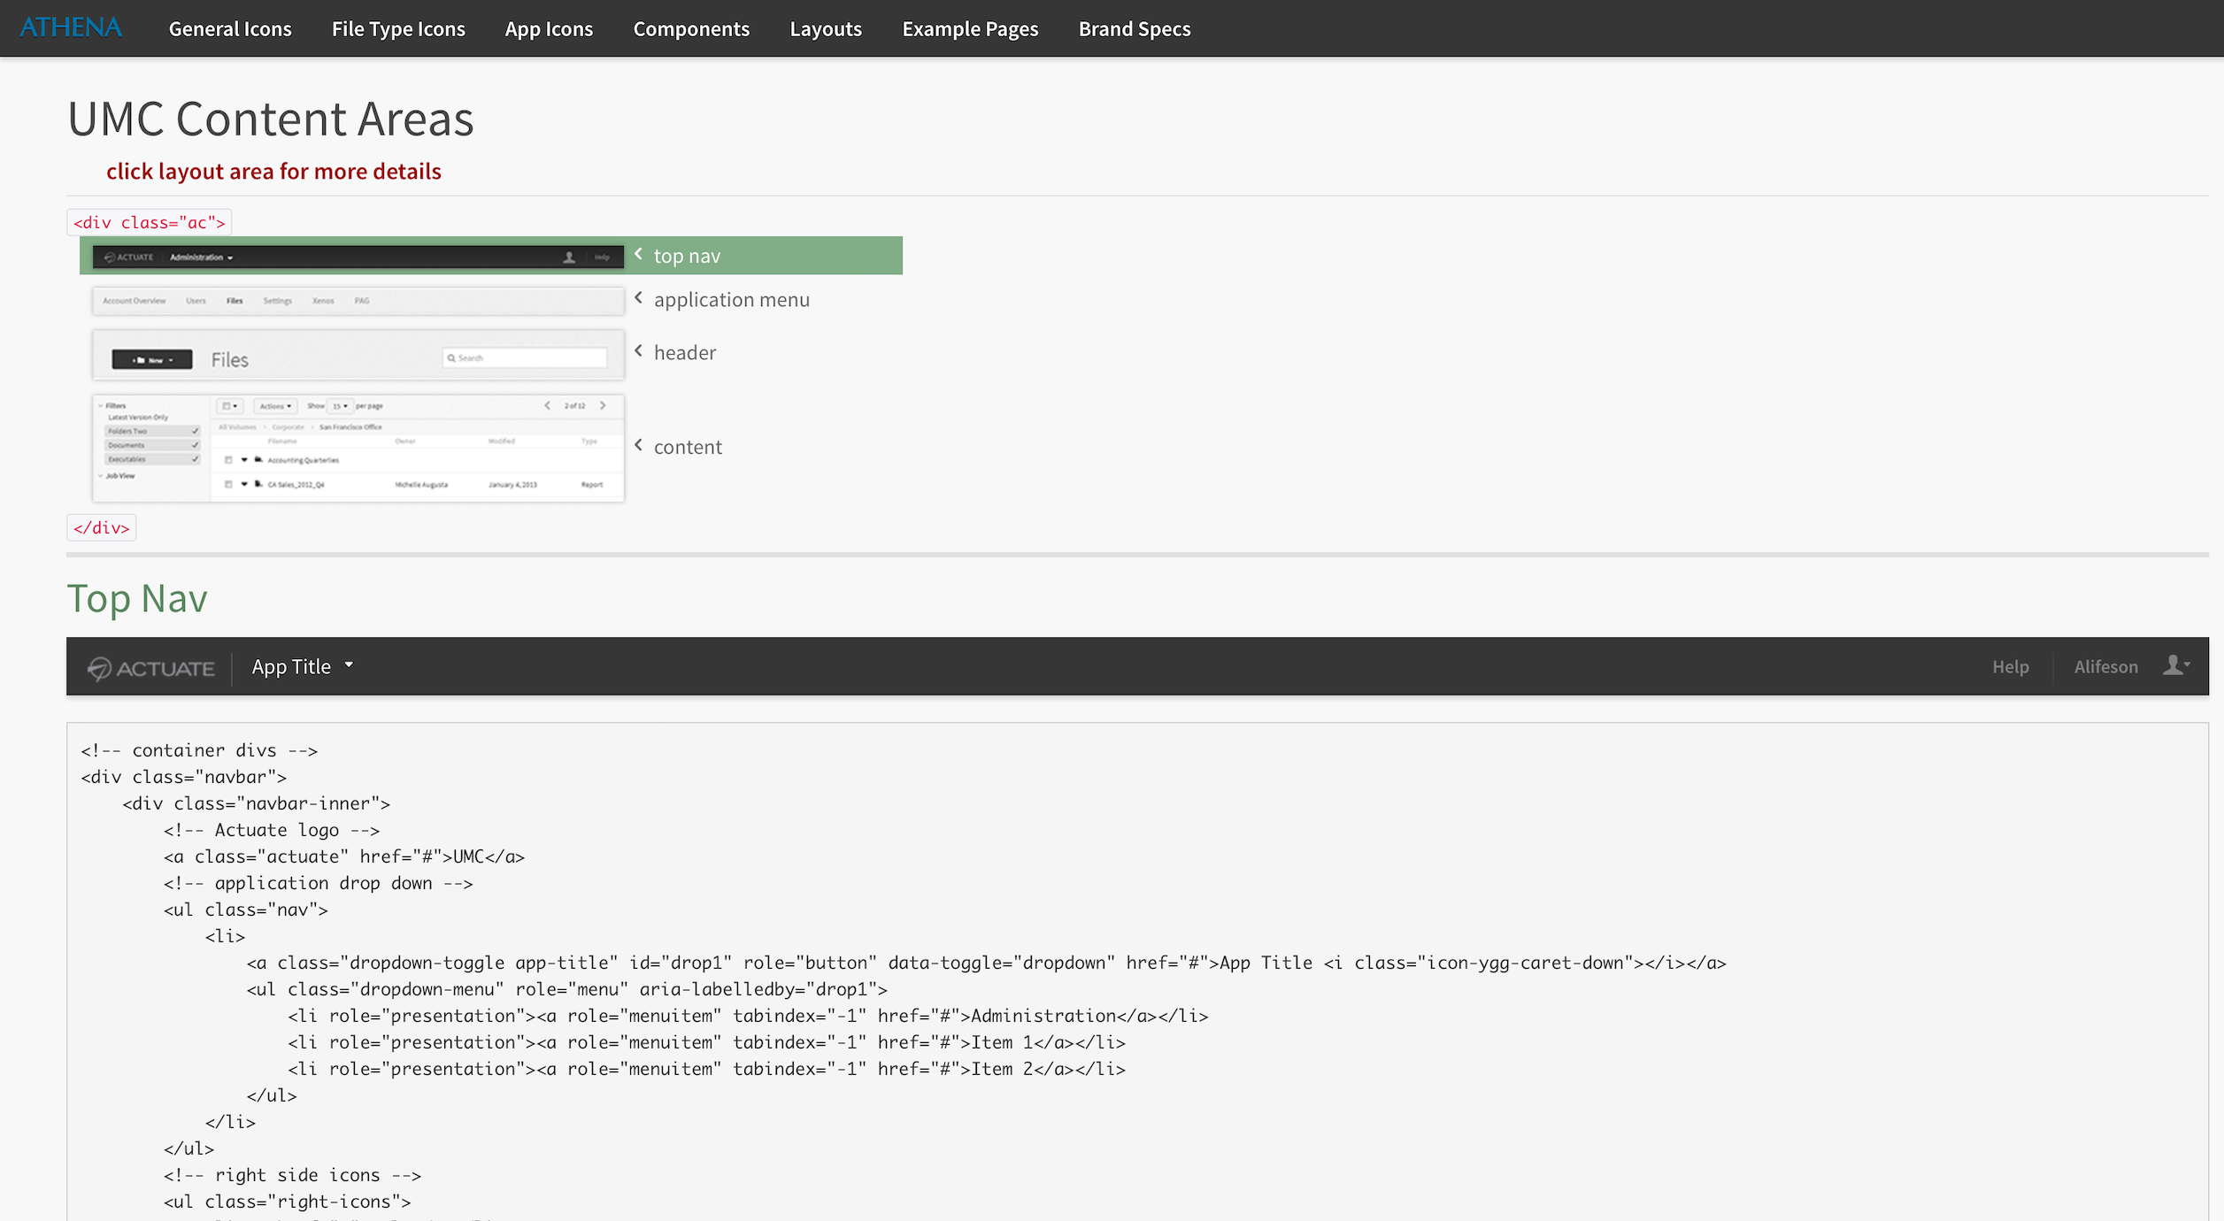
Task: Click the '<ul class="nav">' code line
Action: coord(246,910)
